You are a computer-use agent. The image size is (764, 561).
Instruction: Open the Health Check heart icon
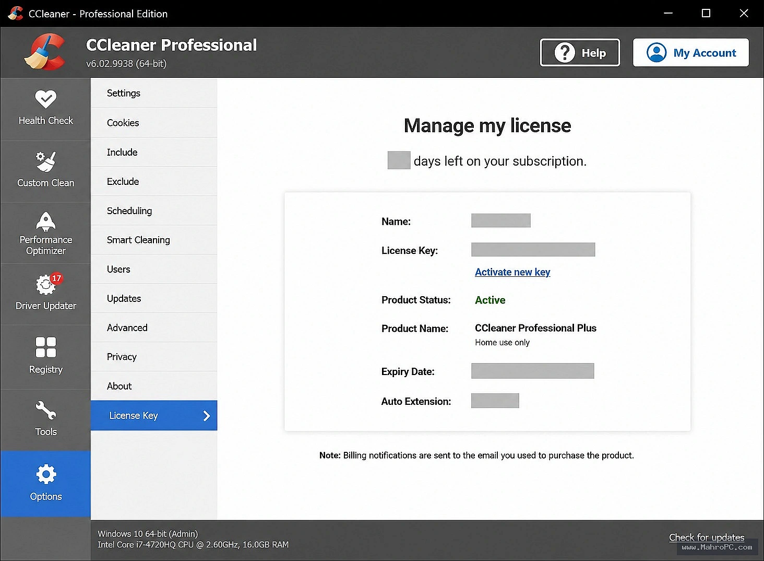click(45, 99)
